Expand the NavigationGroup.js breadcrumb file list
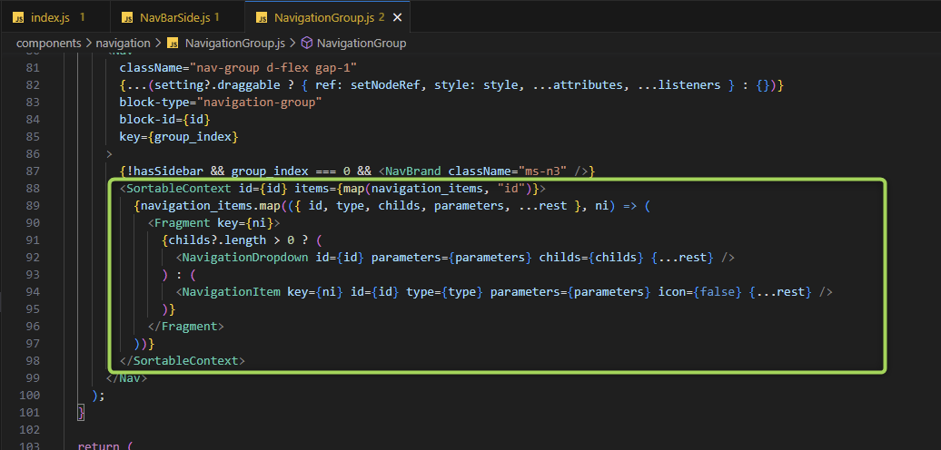This screenshot has width=941, height=450. click(235, 43)
